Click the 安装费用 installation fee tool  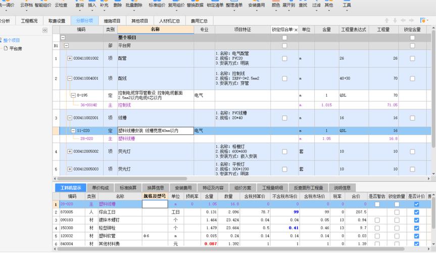pyautogui.click(x=257, y=5)
